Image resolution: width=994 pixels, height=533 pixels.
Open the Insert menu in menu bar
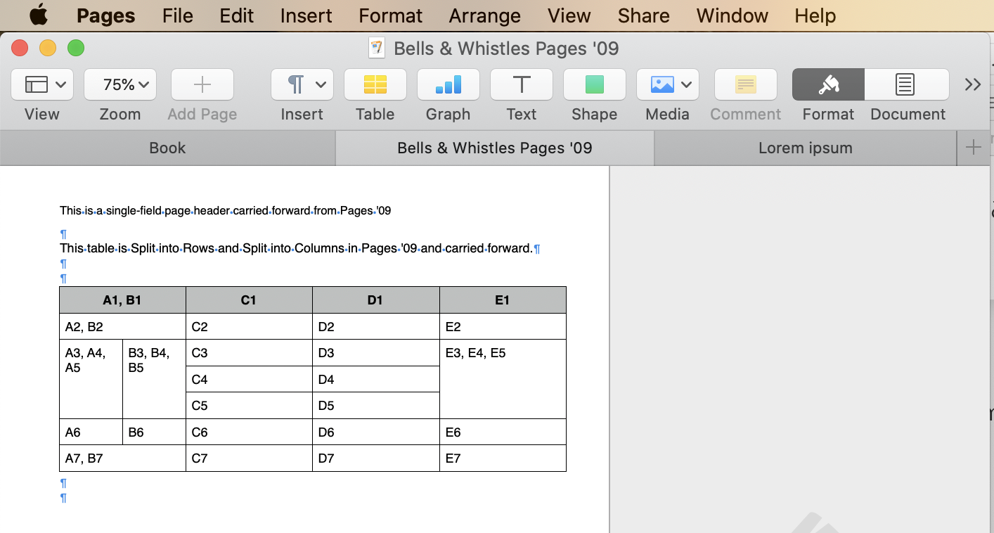click(306, 15)
